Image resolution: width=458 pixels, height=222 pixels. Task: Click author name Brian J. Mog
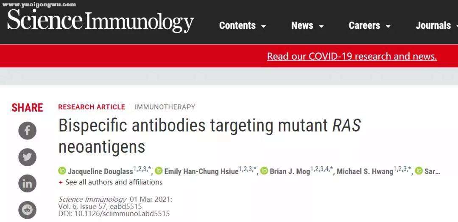290,171
